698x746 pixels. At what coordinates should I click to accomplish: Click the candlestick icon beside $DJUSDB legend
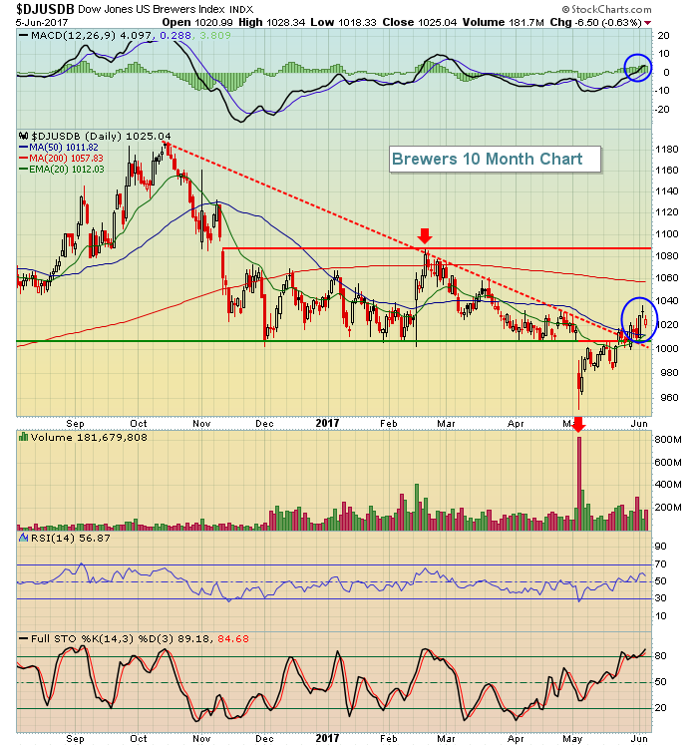[x=24, y=136]
